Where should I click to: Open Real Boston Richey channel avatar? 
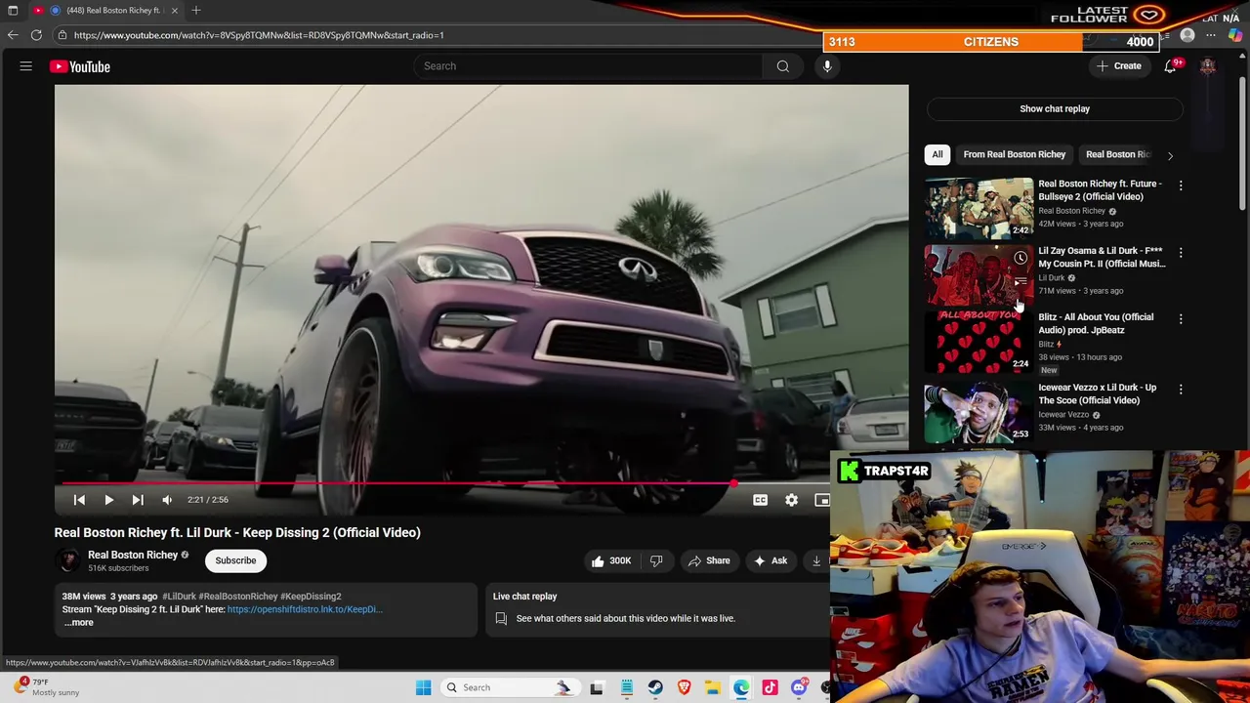[x=67, y=560]
